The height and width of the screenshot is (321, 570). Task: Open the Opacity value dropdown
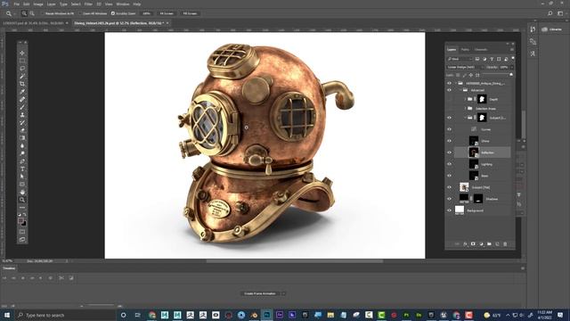click(x=512, y=68)
